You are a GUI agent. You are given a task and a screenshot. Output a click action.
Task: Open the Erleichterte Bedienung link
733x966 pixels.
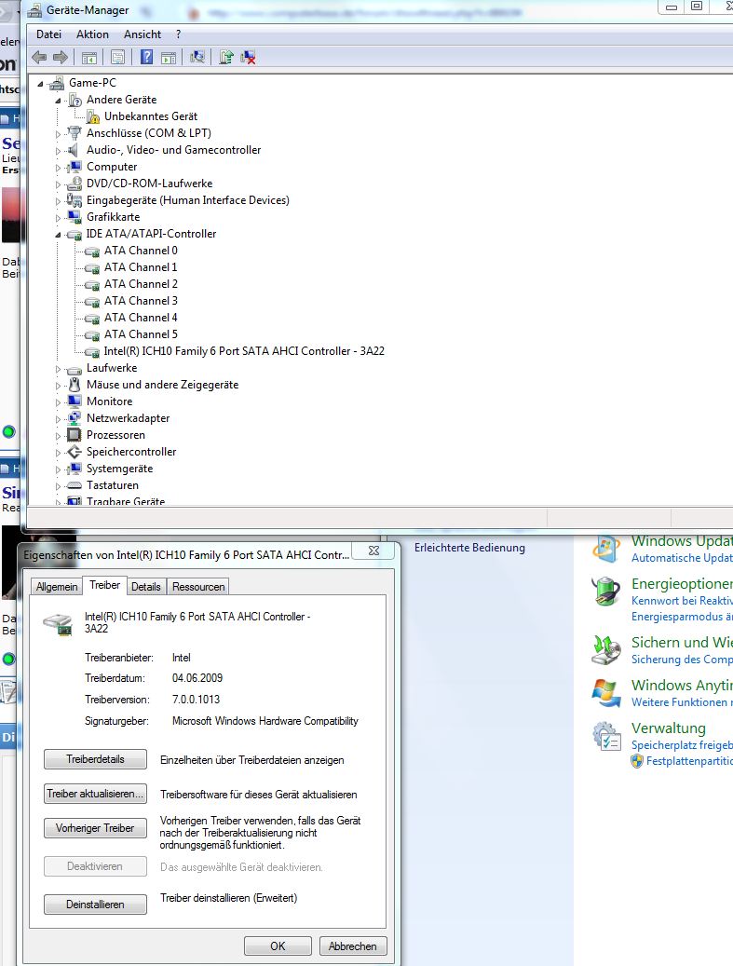pos(469,547)
